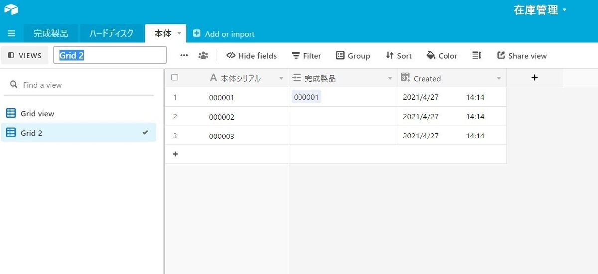Open 完成製品 column dropdown arrow
Viewport: 598px width, 274px height.
point(390,79)
